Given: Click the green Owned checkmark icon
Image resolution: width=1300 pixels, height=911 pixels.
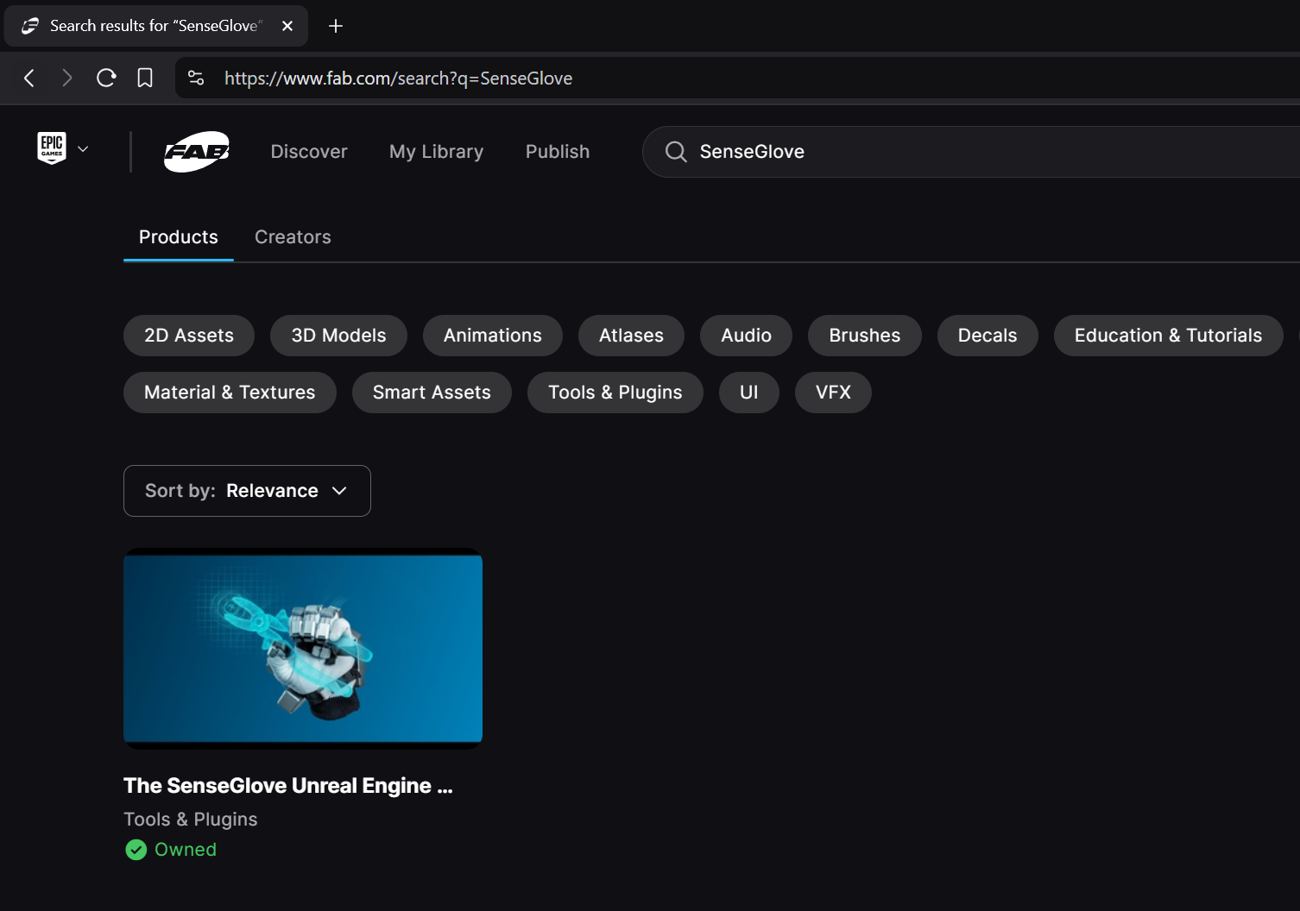Looking at the screenshot, I should tap(136, 849).
